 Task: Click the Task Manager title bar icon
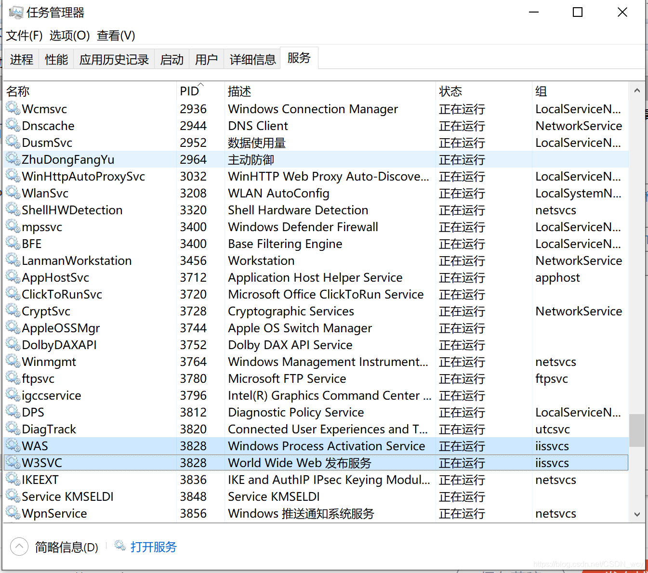pyautogui.click(x=16, y=12)
